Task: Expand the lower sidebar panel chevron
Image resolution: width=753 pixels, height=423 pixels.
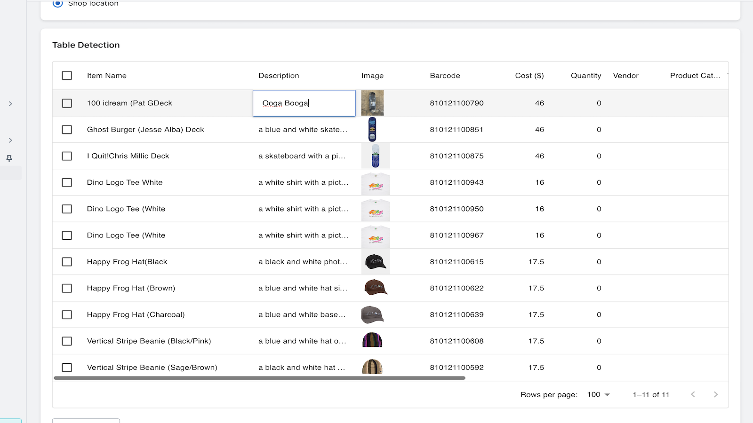Action: (10, 140)
